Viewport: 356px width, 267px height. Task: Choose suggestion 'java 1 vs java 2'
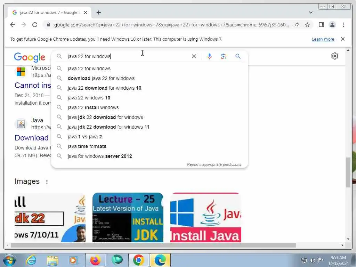click(149, 137)
